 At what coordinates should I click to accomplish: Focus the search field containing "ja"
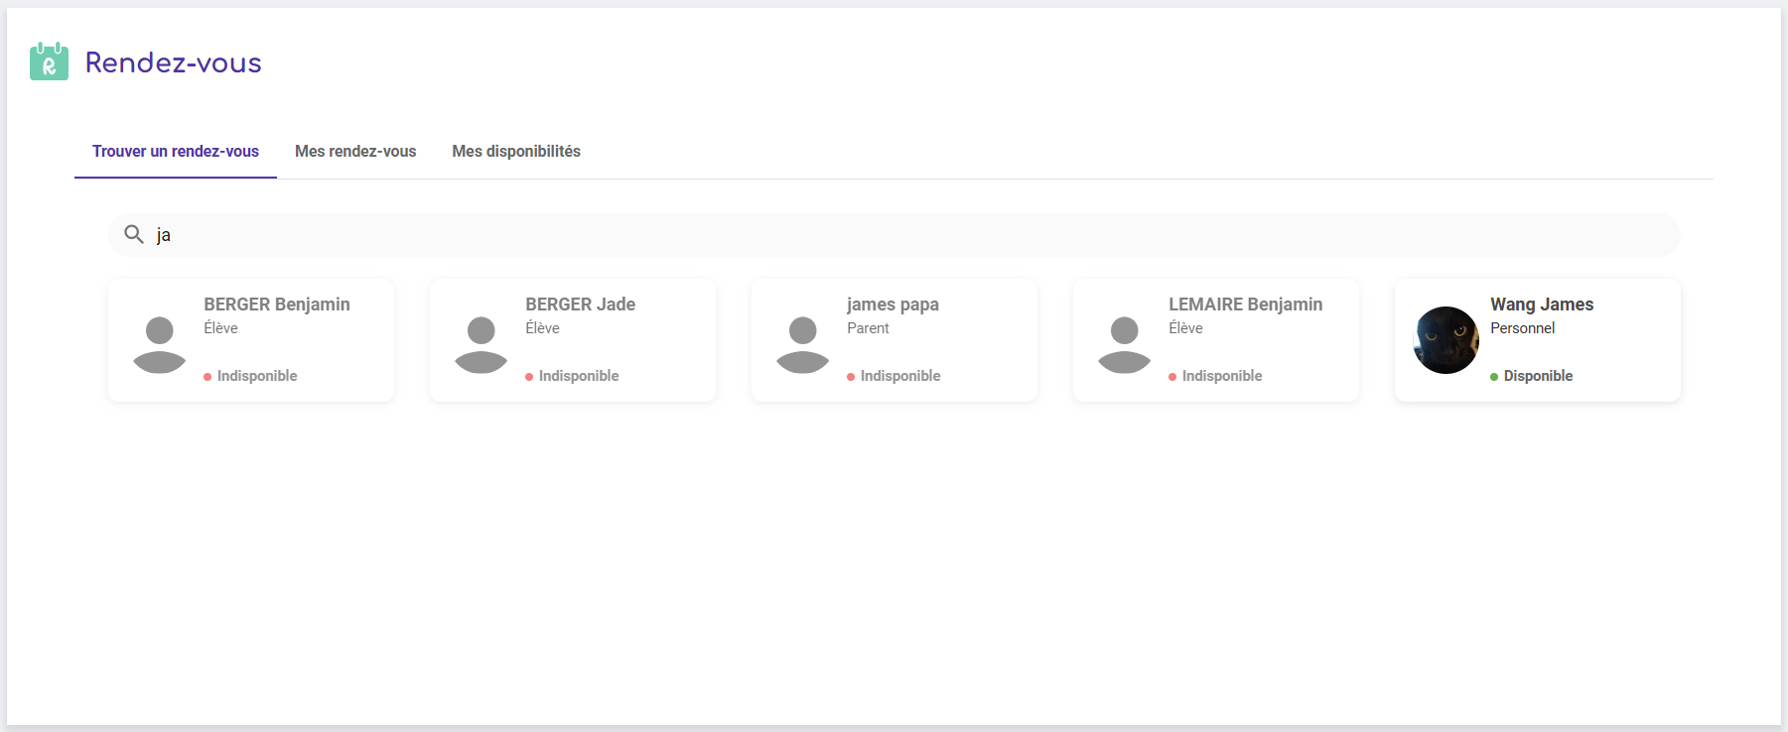[x=894, y=235]
